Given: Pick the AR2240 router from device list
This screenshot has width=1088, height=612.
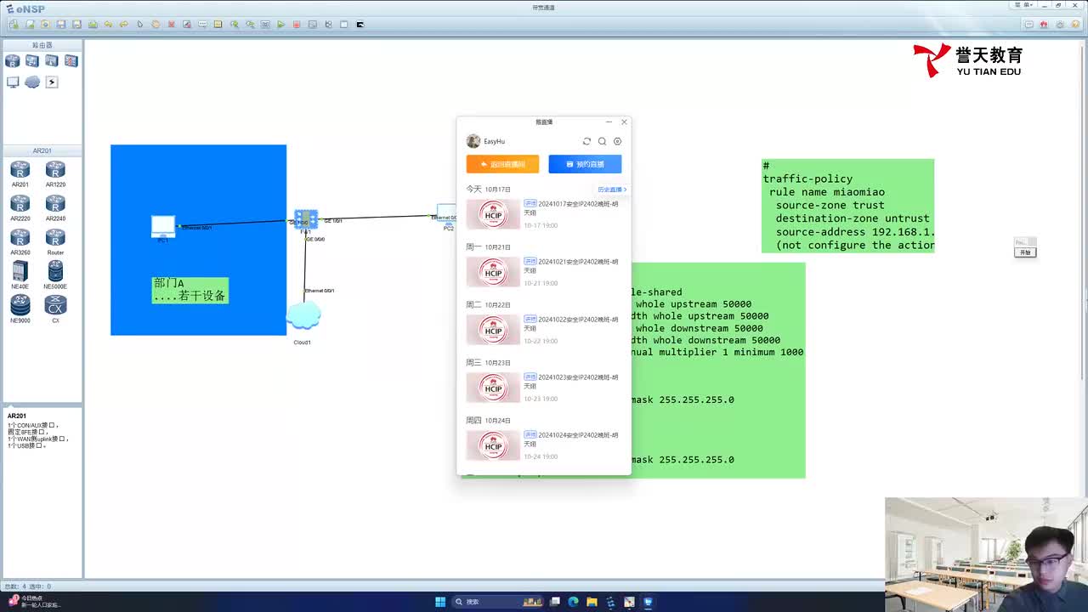Looking at the screenshot, I should pos(55,207).
